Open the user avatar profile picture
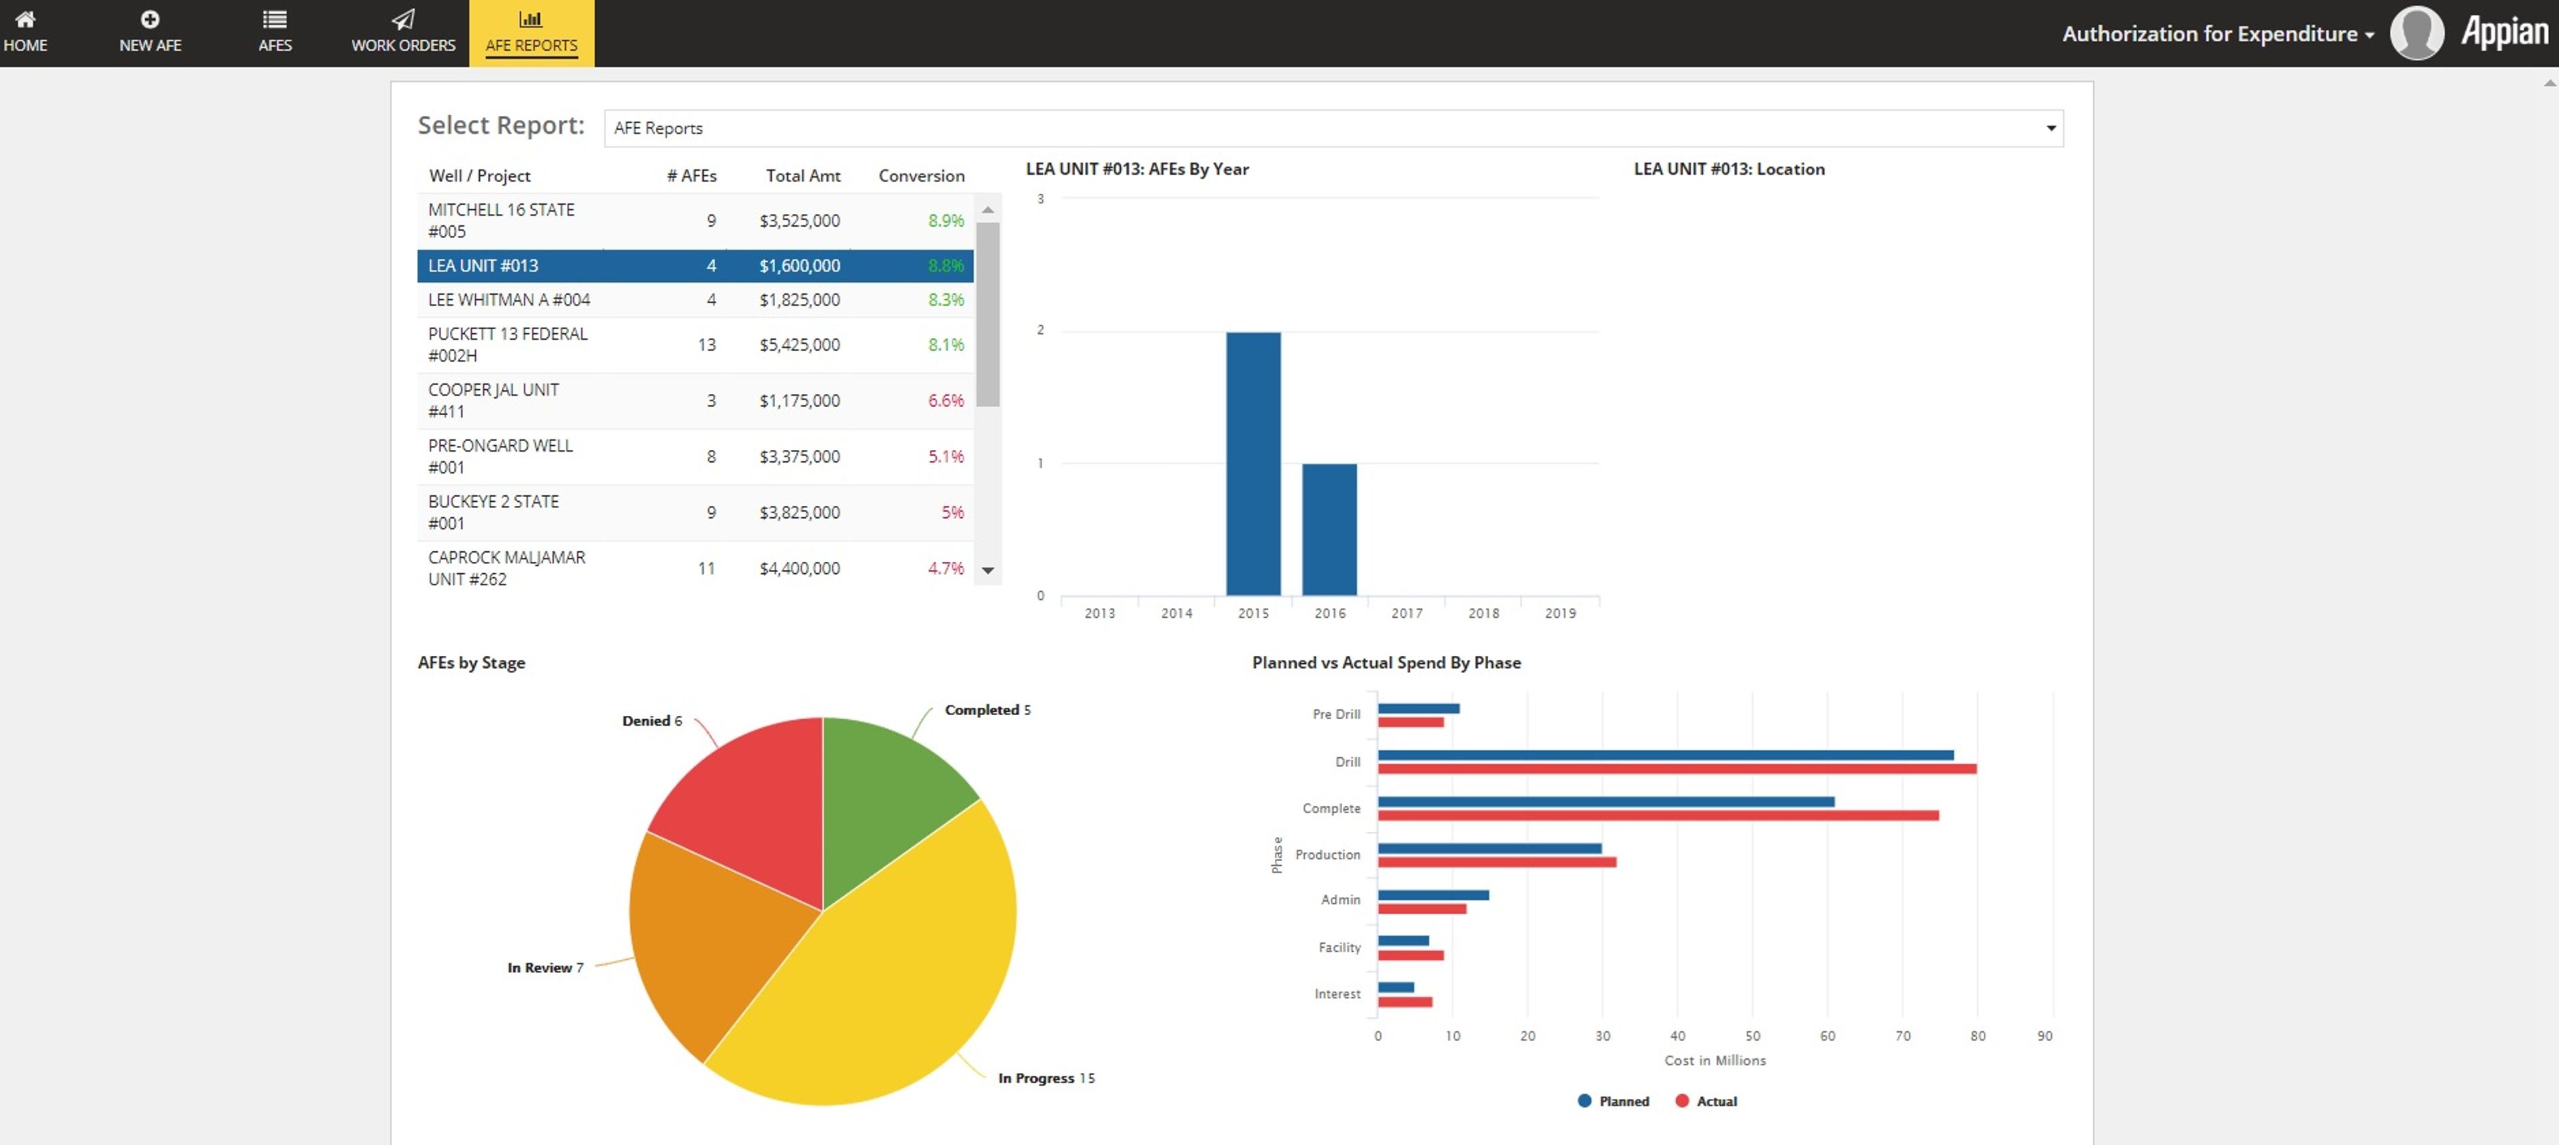2559x1145 pixels. point(2416,33)
